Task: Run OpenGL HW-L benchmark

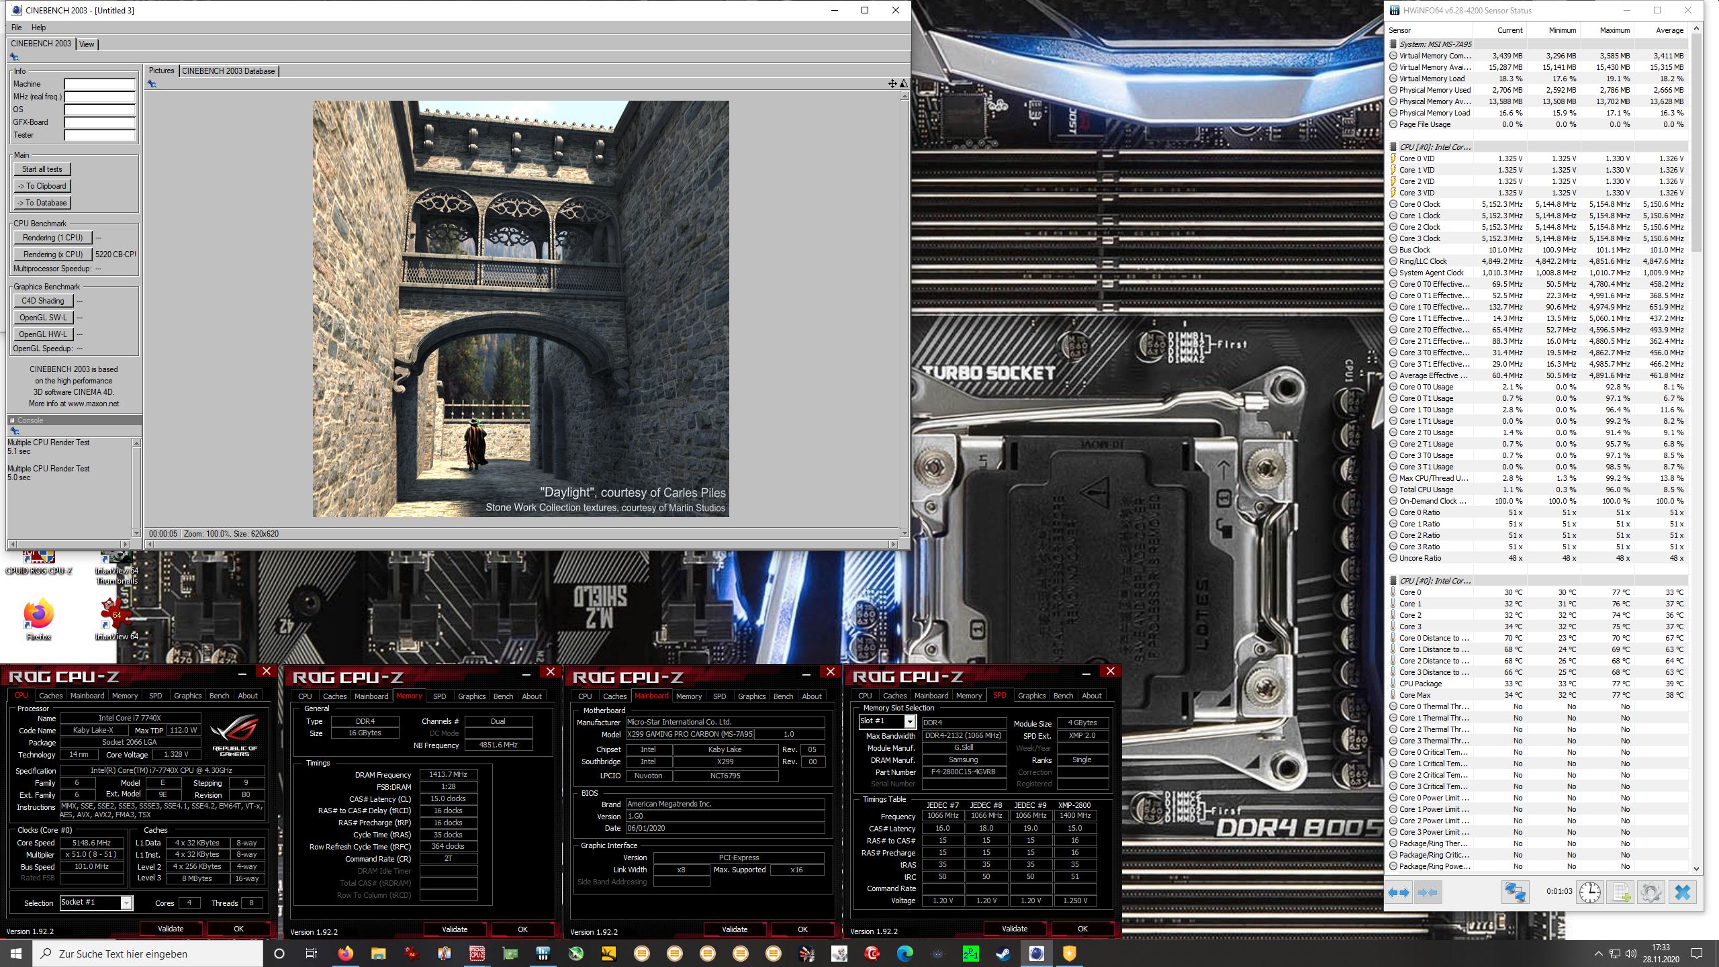Action: 43,334
